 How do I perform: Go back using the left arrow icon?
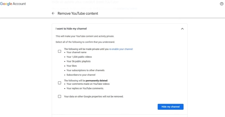(x=53, y=13)
